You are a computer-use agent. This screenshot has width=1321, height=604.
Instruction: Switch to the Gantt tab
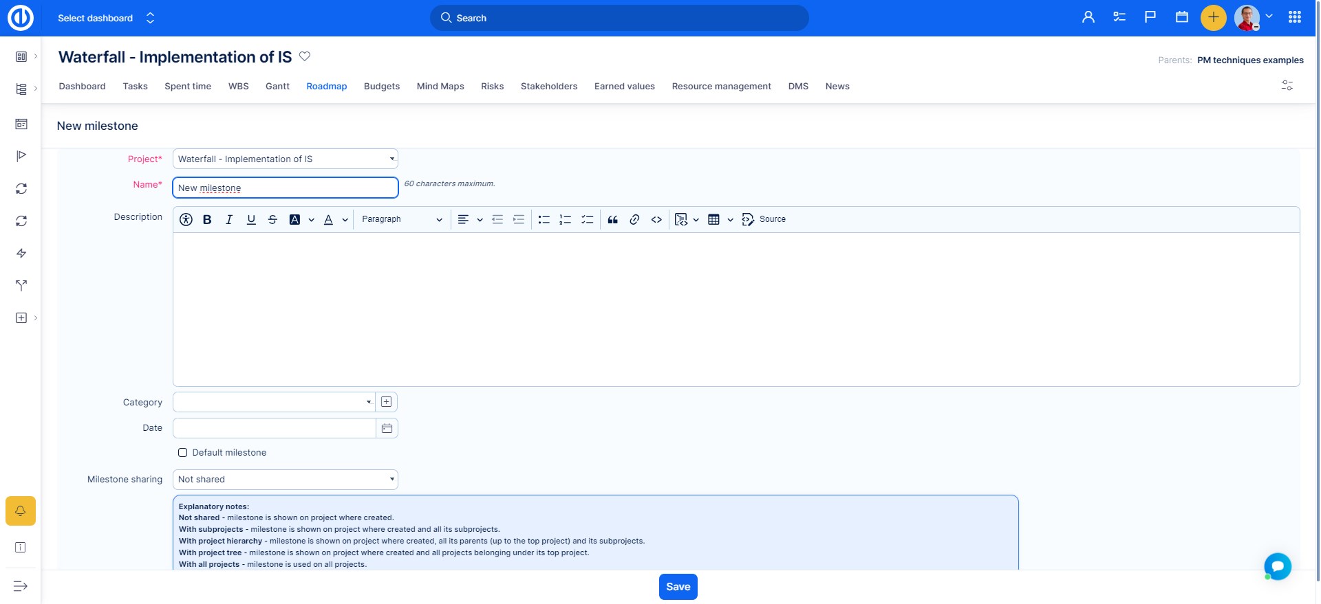tap(277, 87)
